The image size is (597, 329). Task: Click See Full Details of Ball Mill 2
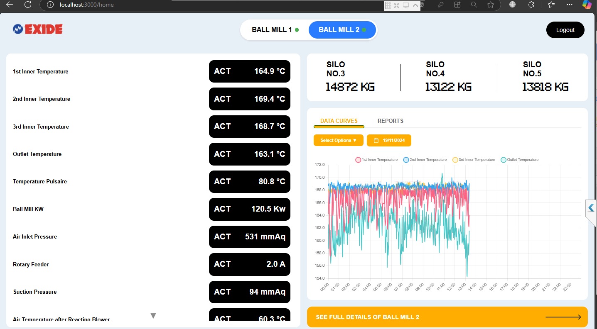coord(367,317)
